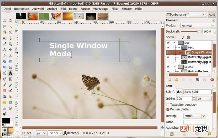
Task: Click the Auto button
Action: pos(212,15)
